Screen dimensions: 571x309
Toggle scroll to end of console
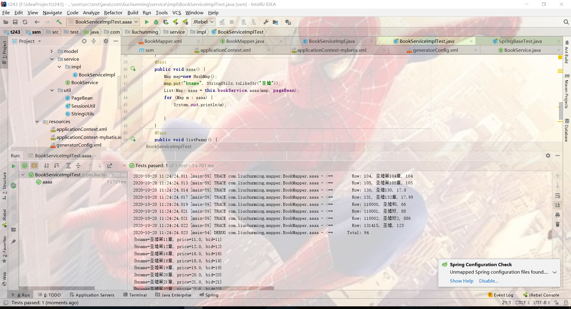pos(558,205)
